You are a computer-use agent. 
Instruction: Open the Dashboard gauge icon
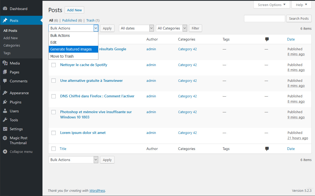5,9
